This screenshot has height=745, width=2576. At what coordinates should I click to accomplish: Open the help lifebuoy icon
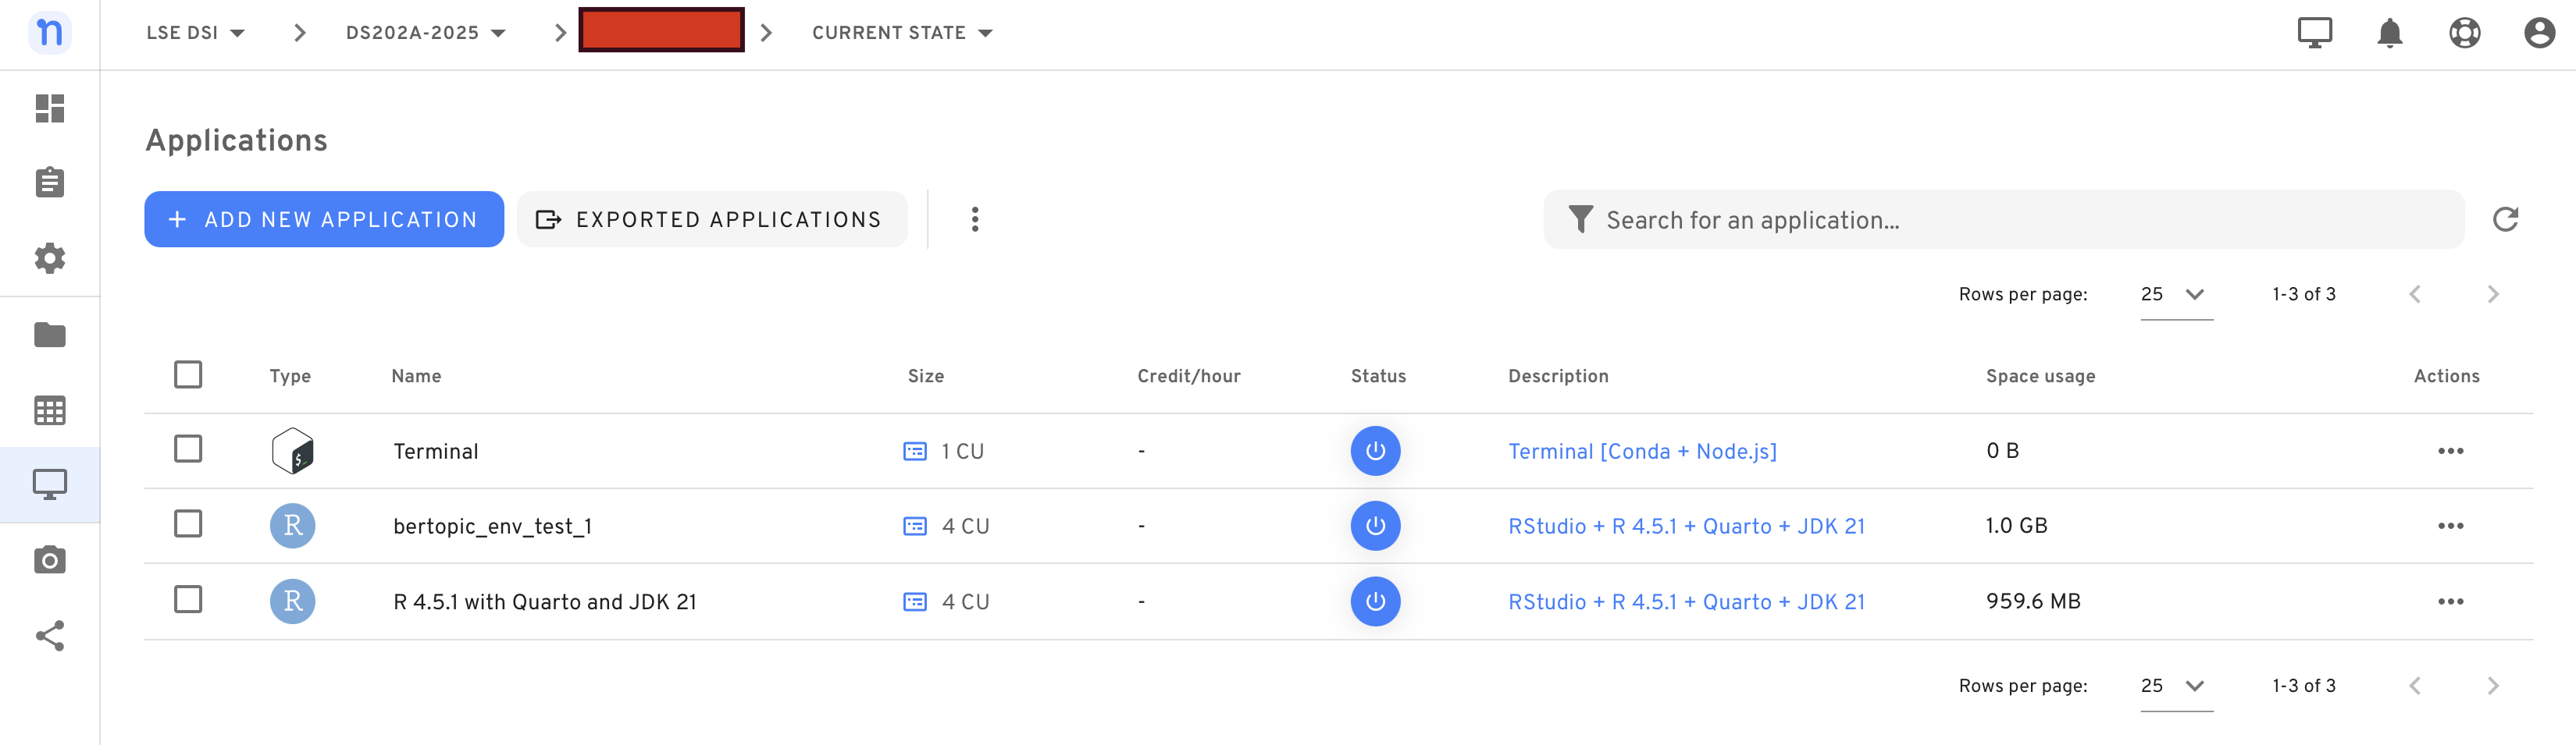(x=2464, y=33)
